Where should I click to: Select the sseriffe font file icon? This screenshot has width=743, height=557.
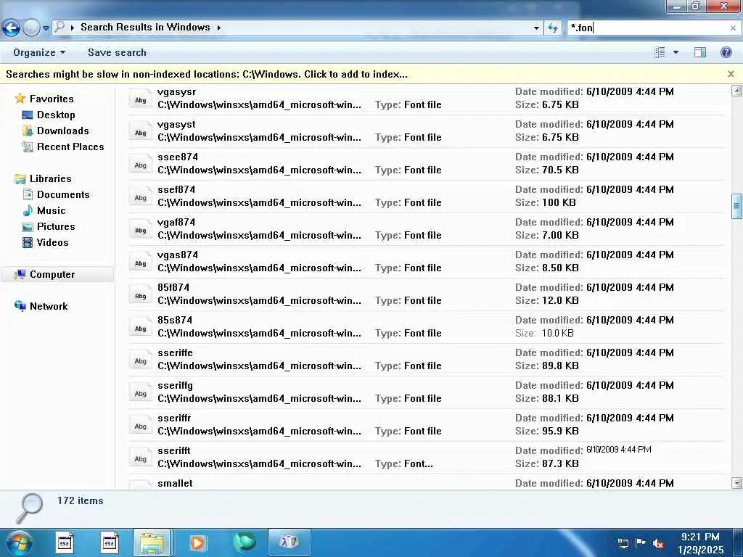click(140, 360)
